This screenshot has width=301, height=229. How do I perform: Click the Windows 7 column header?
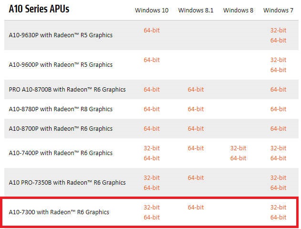(x=278, y=10)
